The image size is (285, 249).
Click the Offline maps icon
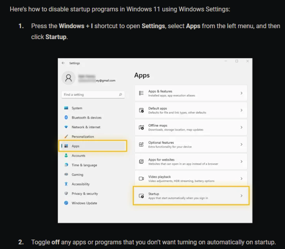(x=141, y=127)
